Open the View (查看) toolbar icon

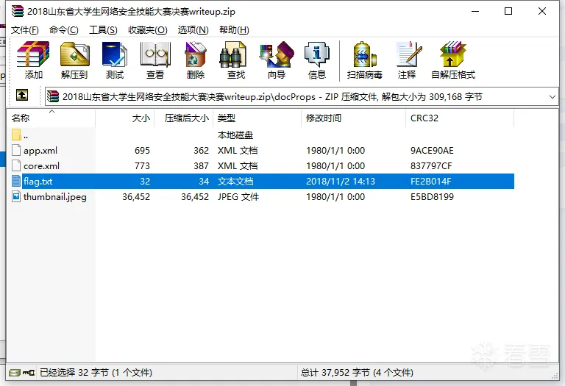tap(155, 54)
